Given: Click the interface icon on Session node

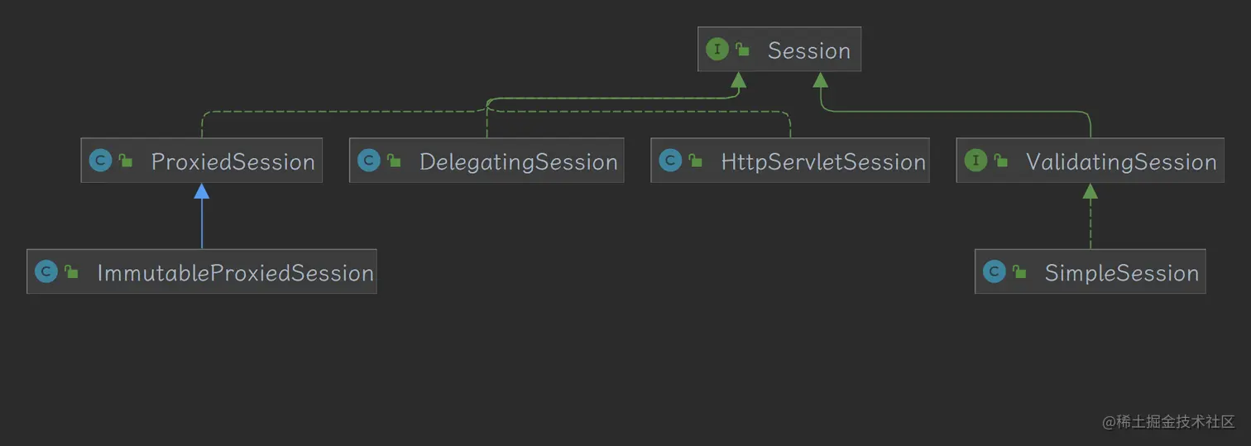Looking at the screenshot, I should click(x=717, y=50).
